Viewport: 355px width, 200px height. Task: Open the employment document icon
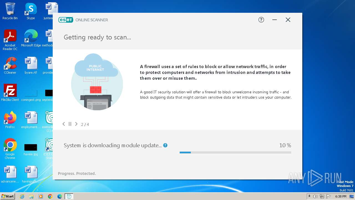point(31,120)
